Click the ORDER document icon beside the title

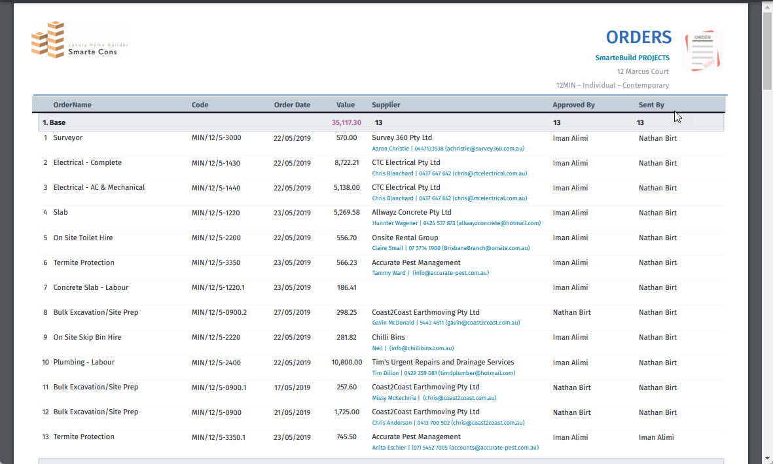coord(702,50)
